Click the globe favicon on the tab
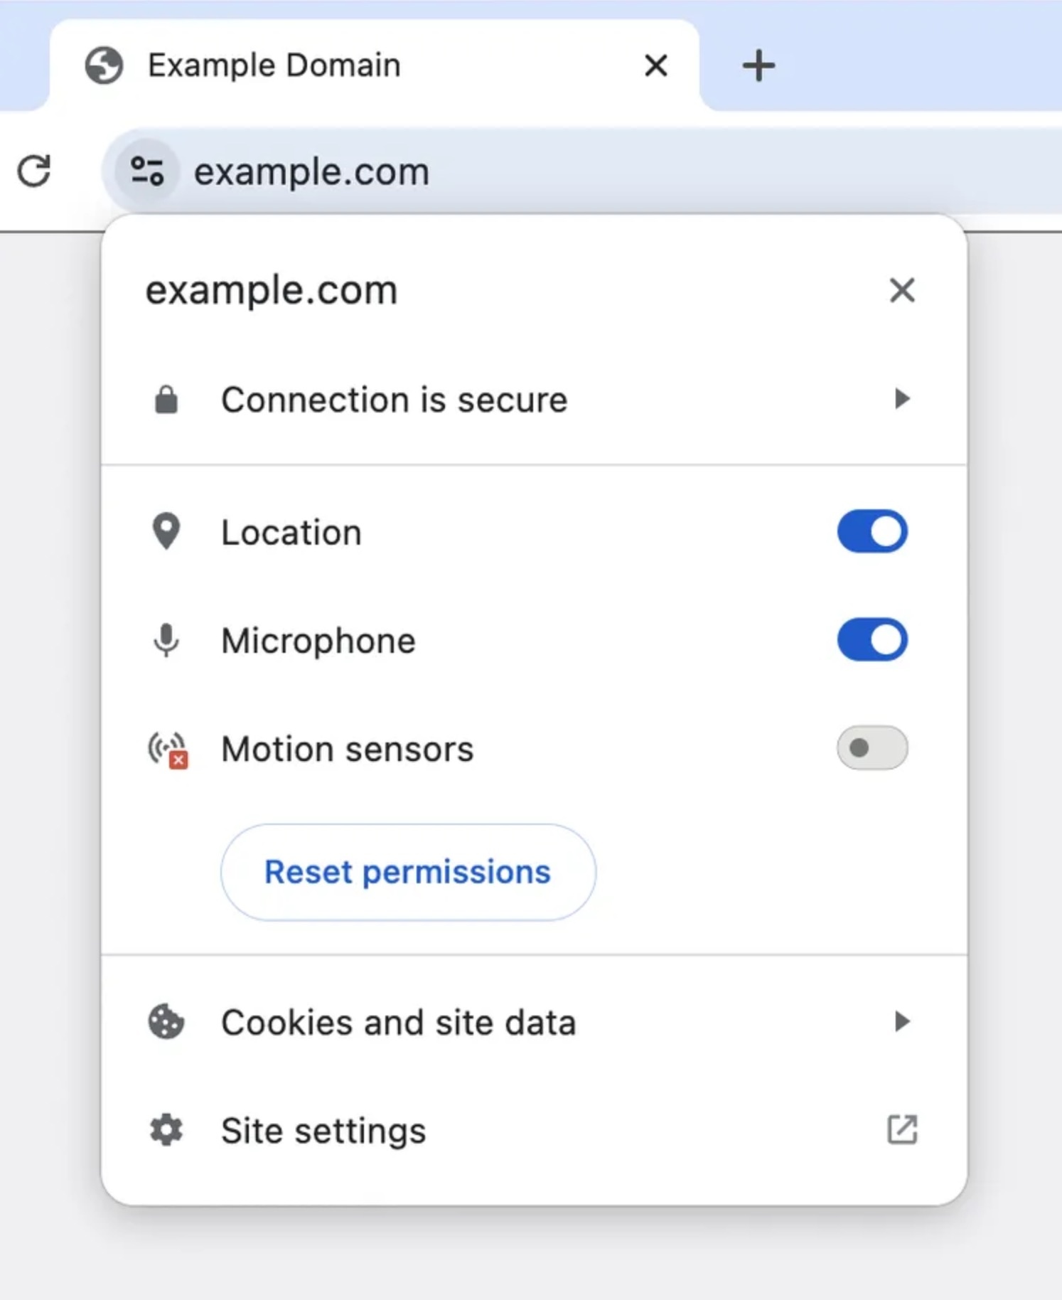This screenshot has width=1062, height=1300. (104, 65)
